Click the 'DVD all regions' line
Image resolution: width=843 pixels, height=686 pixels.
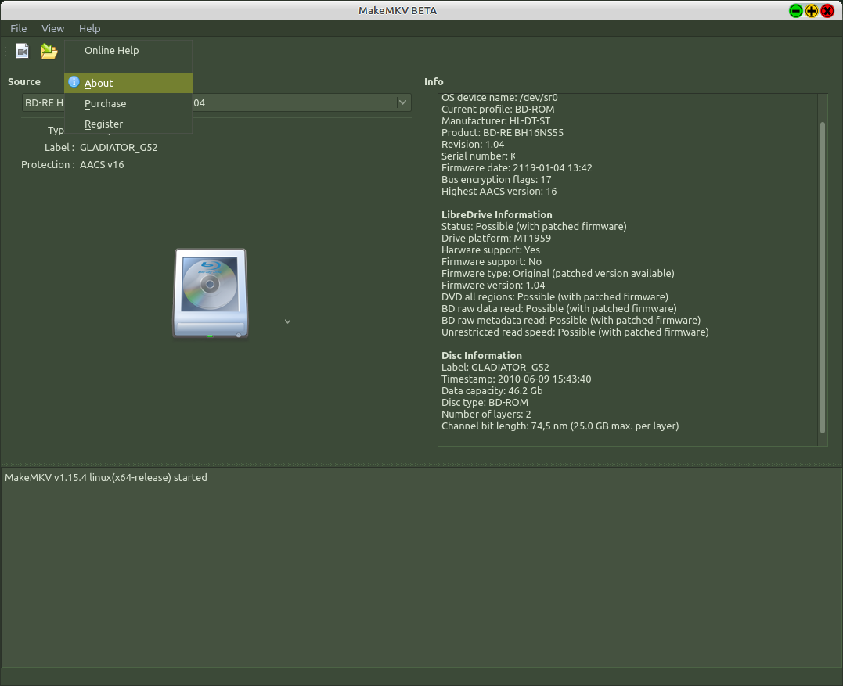555,296
